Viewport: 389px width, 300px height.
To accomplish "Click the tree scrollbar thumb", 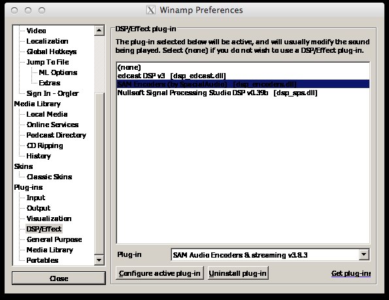I will (x=99, y=173).
